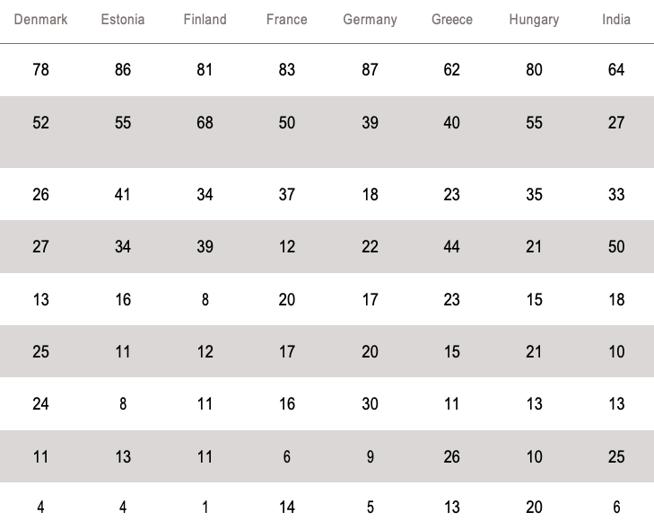
Task: Select value 86 under Estonia
Action: pyautogui.click(x=123, y=70)
